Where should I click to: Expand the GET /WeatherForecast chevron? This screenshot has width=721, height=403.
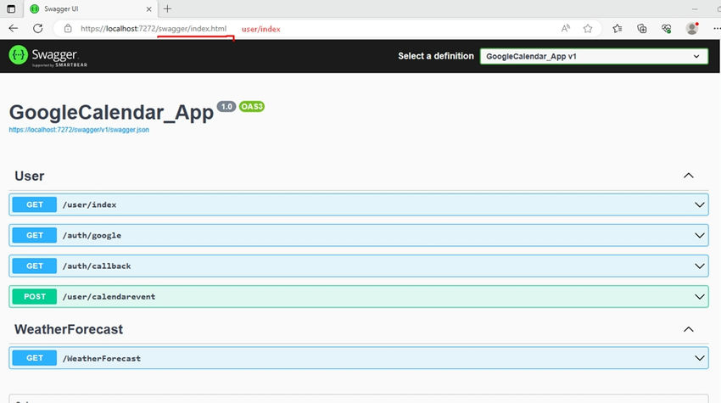[700, 358]
